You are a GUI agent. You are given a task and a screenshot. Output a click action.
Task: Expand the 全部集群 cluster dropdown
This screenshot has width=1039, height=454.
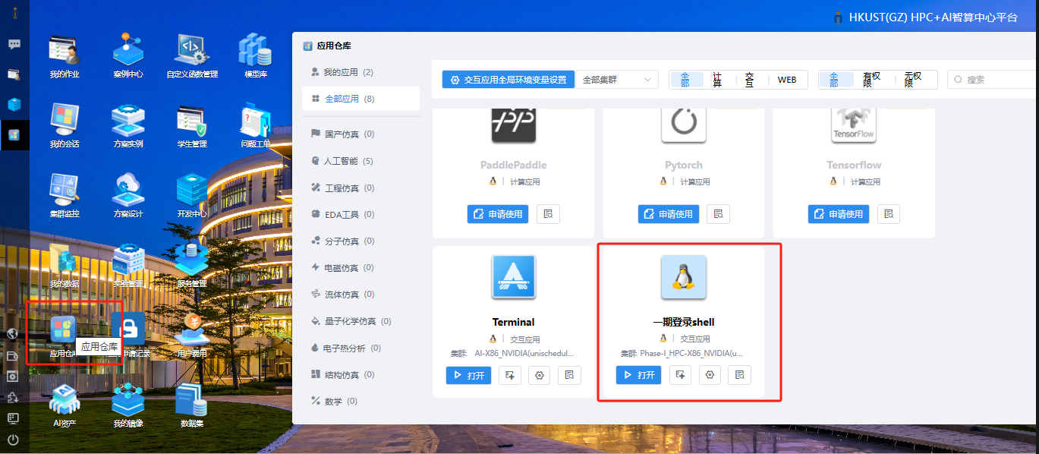coord(616,80)
